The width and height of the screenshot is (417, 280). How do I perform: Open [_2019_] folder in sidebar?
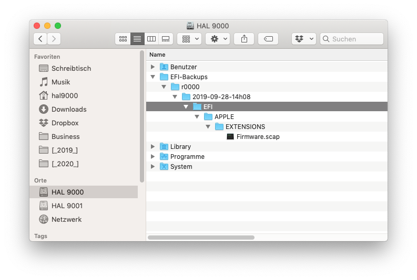point(84,150)
